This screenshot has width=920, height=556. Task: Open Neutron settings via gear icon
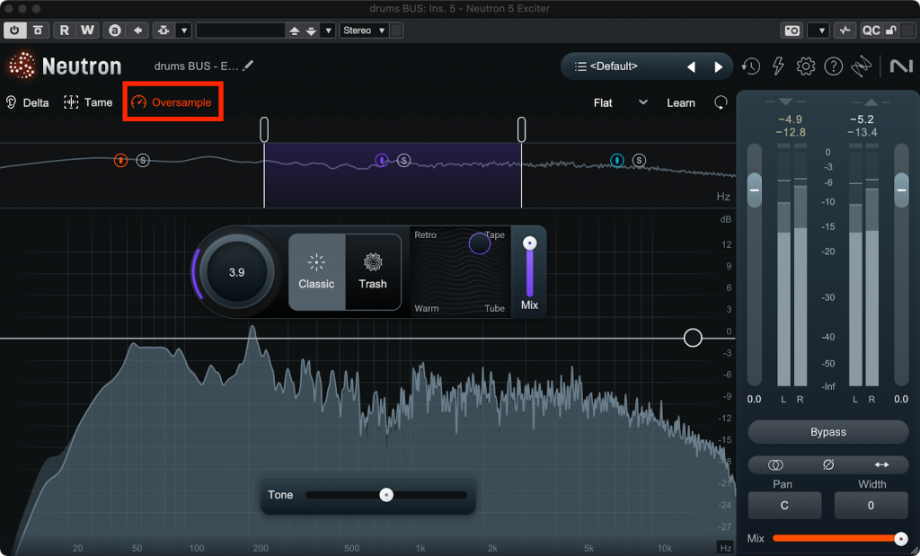point(806,66)
